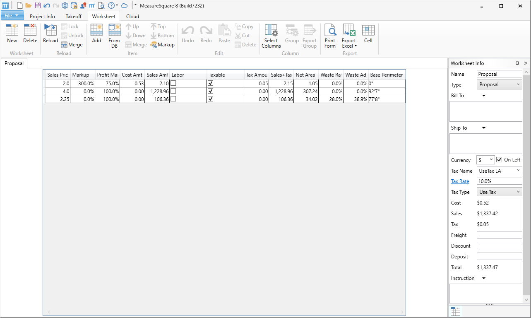Toggle Labor checkbox for the 106.36 row
The width and height of the screenshot is (531, 318).
pyautogui.click(x=173, y=99)
